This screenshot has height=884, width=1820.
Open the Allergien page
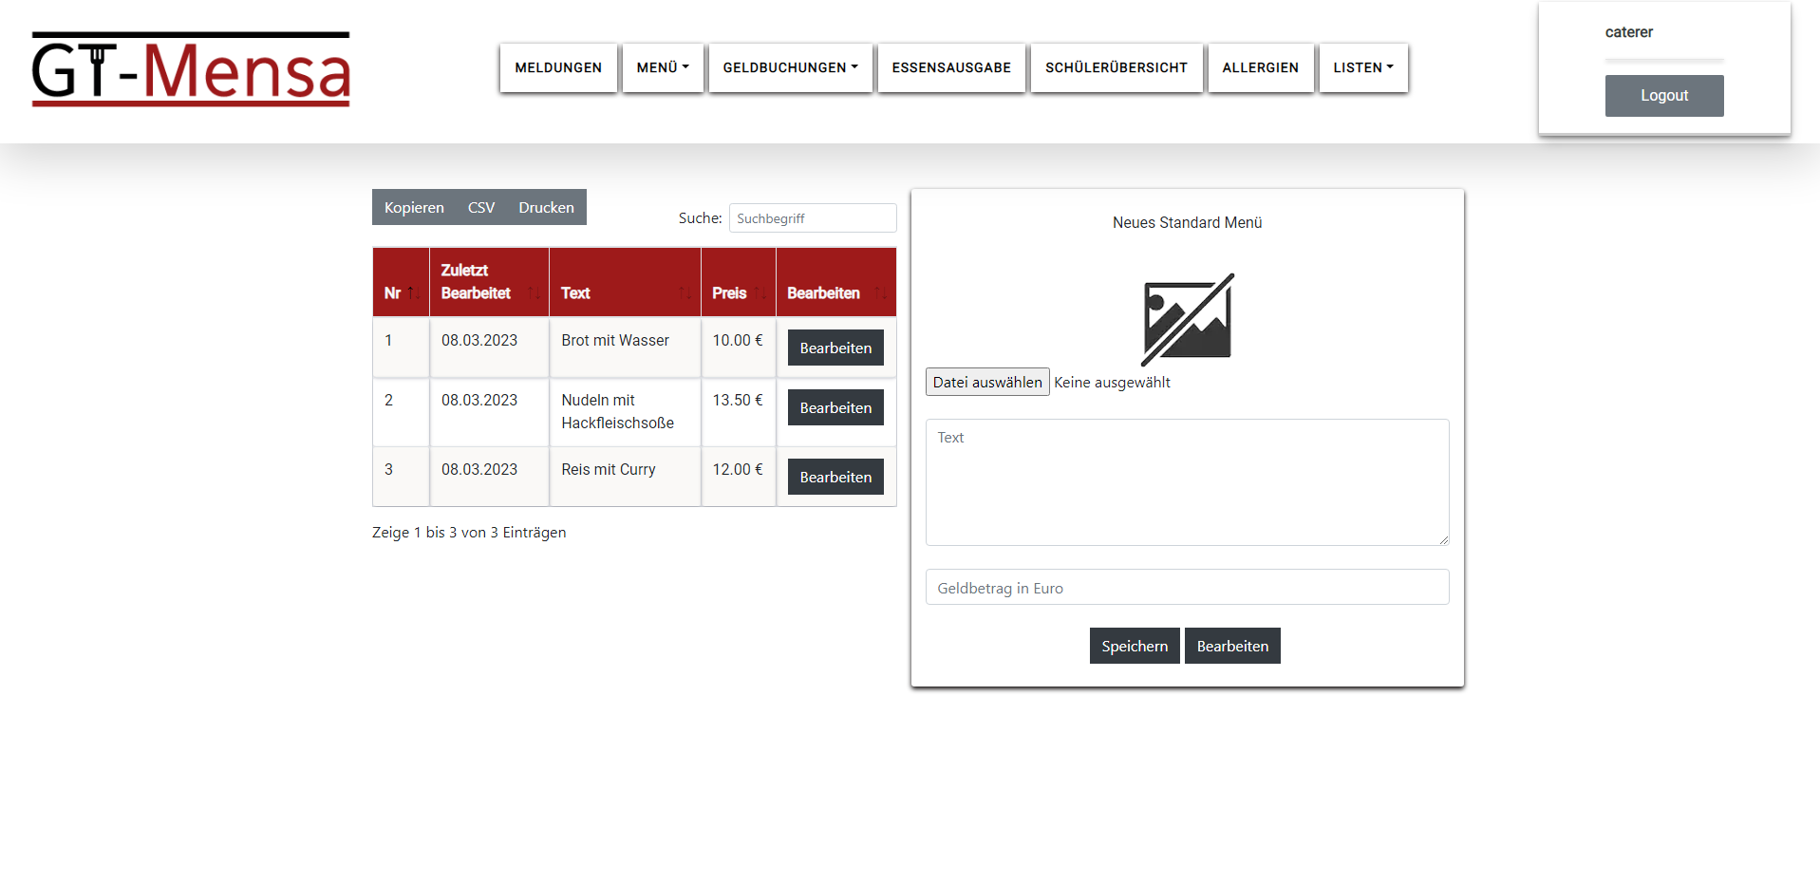click(x=1260, y=67)
